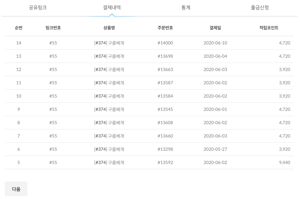Click sequence number 13
The width and height of the screenshot is (300, 199).
(x=18, y=56)
